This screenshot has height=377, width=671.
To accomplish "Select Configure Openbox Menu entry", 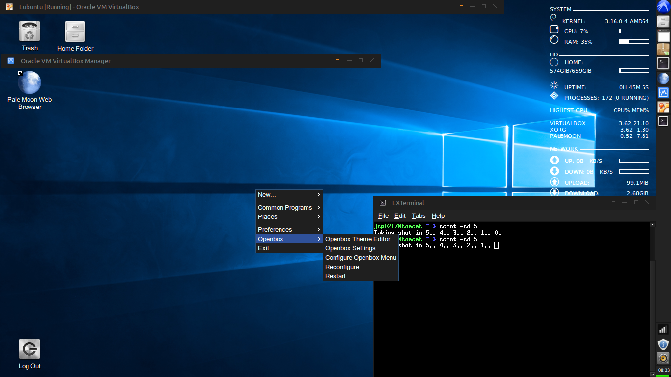I will [361, 258].
